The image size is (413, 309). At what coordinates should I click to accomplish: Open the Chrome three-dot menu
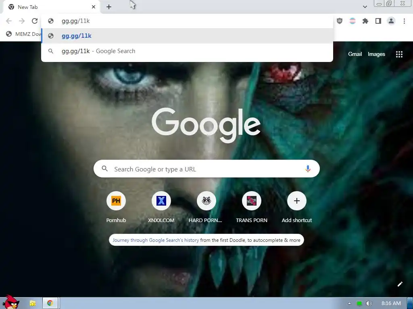pyautogui.click(x=404, y=21)
